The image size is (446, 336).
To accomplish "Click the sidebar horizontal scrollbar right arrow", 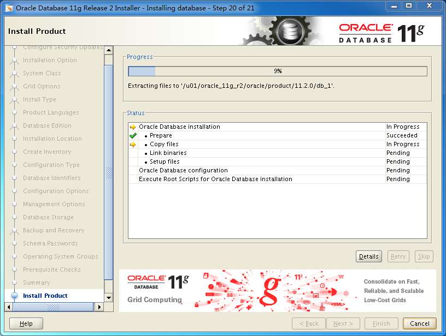I will (x=99, y=307).
